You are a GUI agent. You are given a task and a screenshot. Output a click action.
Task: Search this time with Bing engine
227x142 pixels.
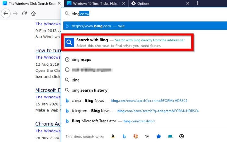tap(124, 136)
